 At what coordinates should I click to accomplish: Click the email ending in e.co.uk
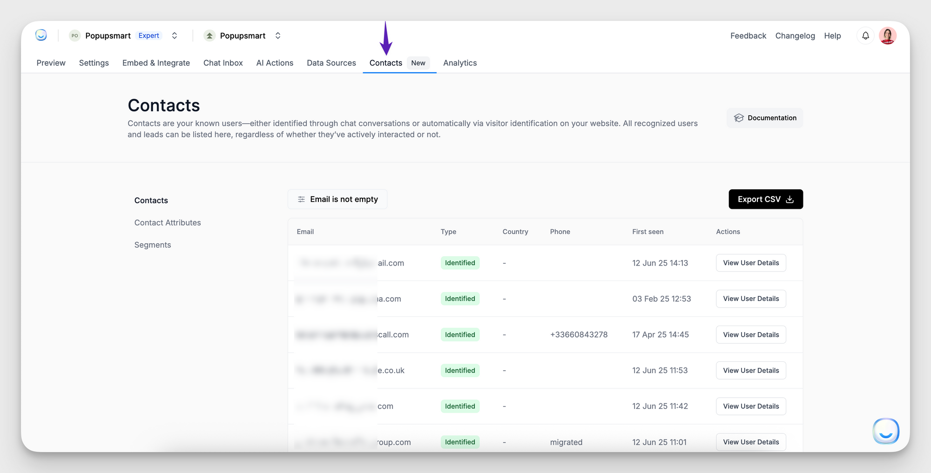point(351,370)
